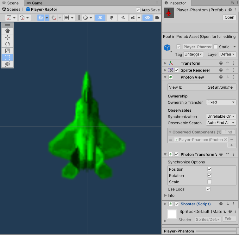Open Sprite Renderer more options menu
239x235 pixels.
[234, 70]
